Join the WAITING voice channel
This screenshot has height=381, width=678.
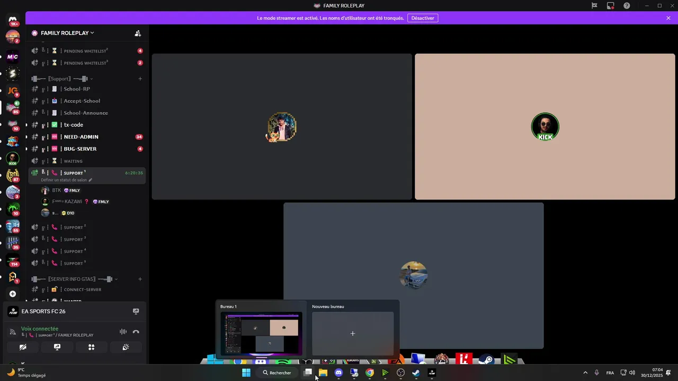[87, 161]
